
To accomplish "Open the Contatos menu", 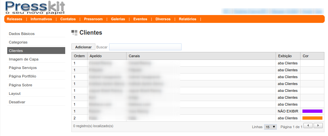I will click(x=68, y=19).
